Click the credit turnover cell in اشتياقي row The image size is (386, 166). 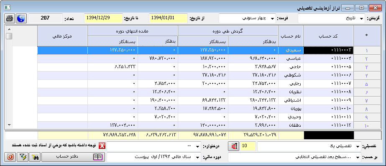coord(203,101)
